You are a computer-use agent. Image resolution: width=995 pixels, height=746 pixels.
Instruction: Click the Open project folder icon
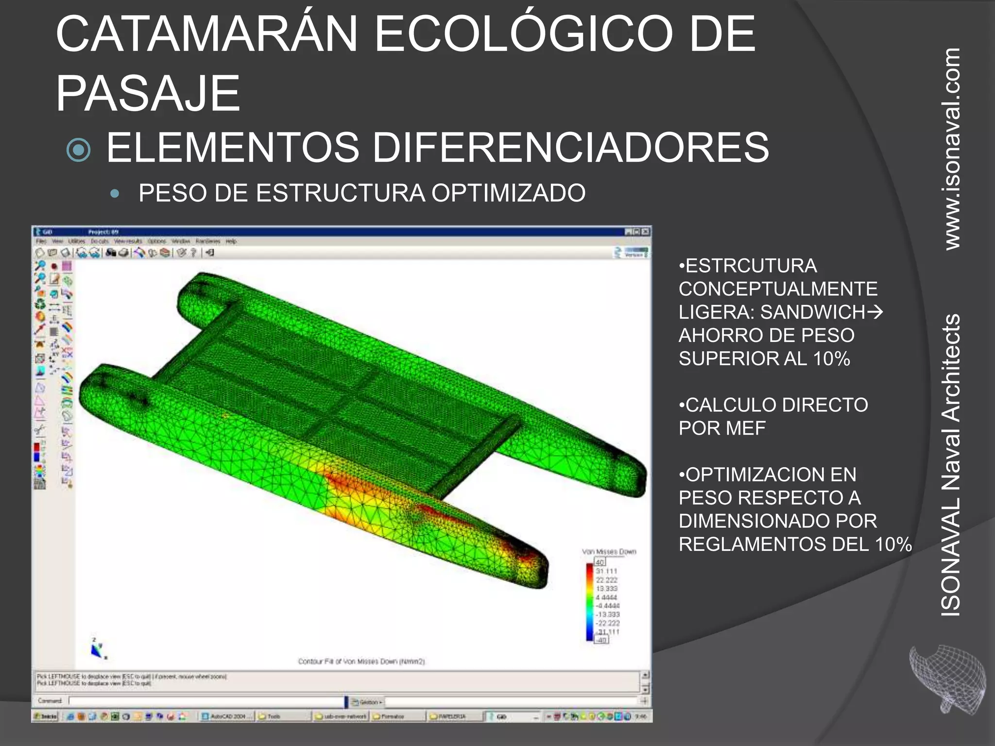click(x=52, y=253)
